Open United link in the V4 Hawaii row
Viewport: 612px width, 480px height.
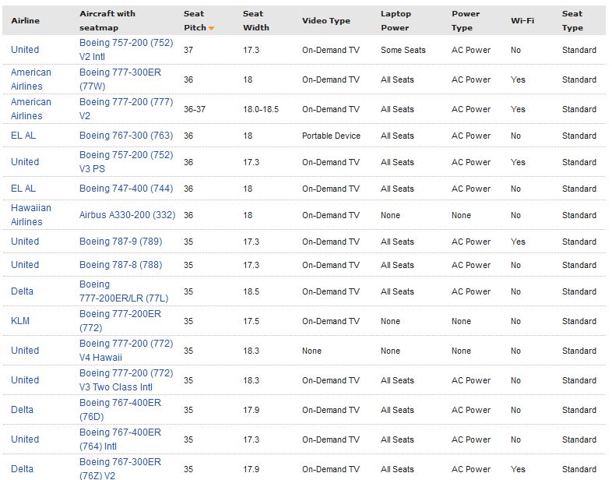[25, 351]
